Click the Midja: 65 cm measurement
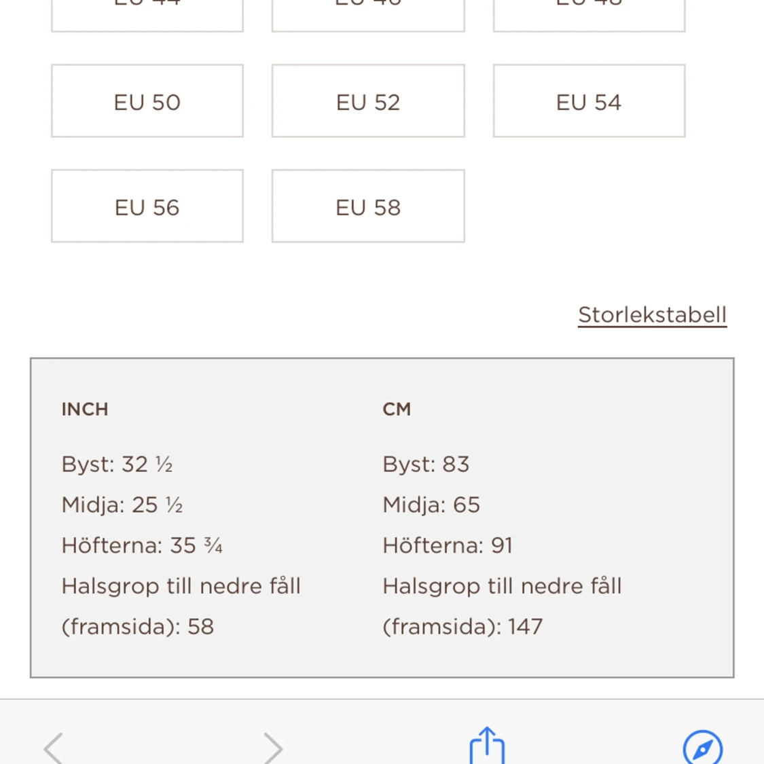The image size is (764, 764). coord(431,505)
